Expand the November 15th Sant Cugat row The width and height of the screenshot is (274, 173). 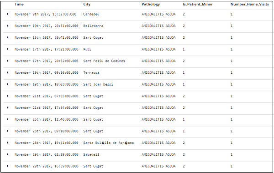[x=8, y=37]
